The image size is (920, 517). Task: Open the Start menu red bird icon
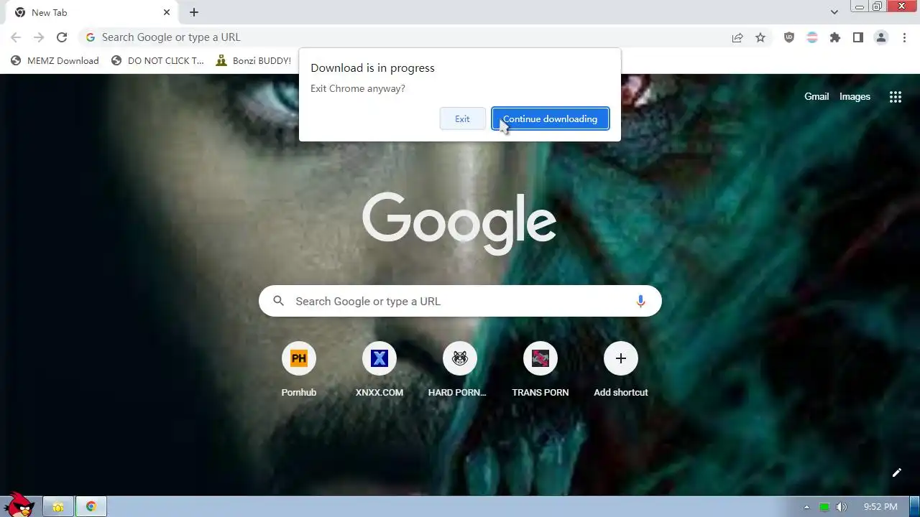click(x=19, y=506)
